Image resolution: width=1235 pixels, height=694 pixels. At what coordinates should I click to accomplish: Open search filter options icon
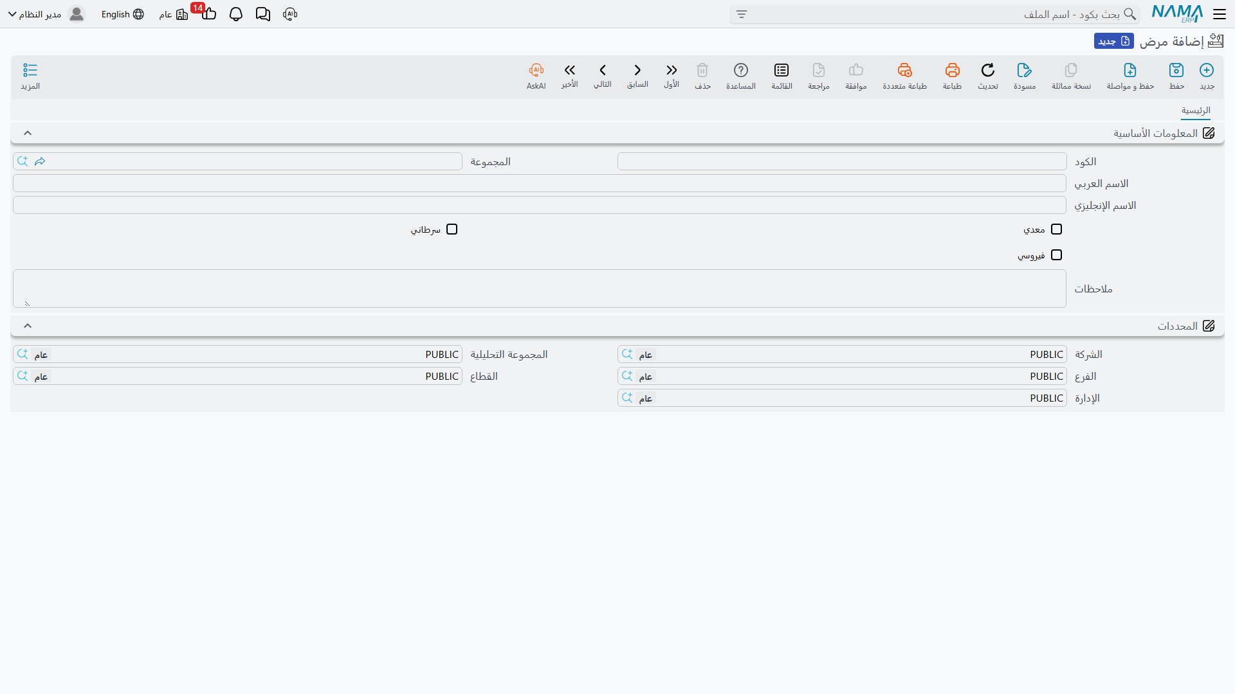tap(742, 14)
